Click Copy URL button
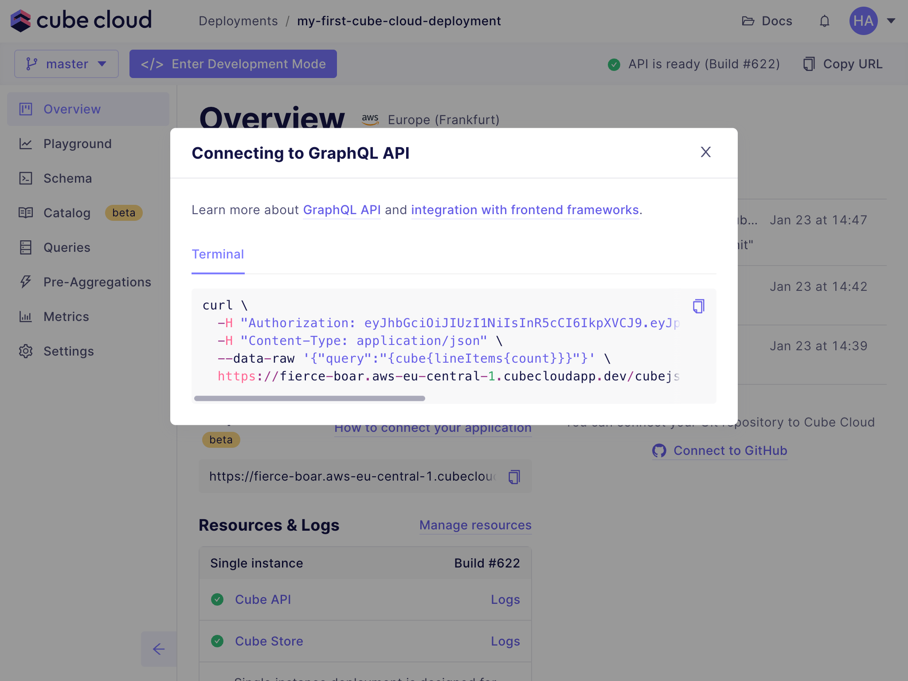 pos(843,64)
